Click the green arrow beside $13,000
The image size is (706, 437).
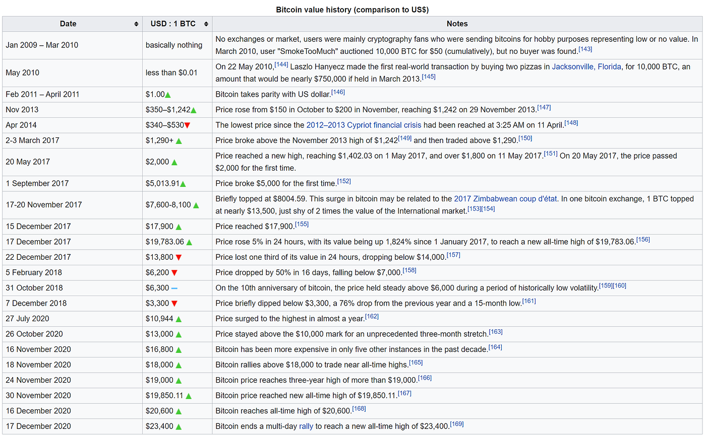tap(179, 334)
